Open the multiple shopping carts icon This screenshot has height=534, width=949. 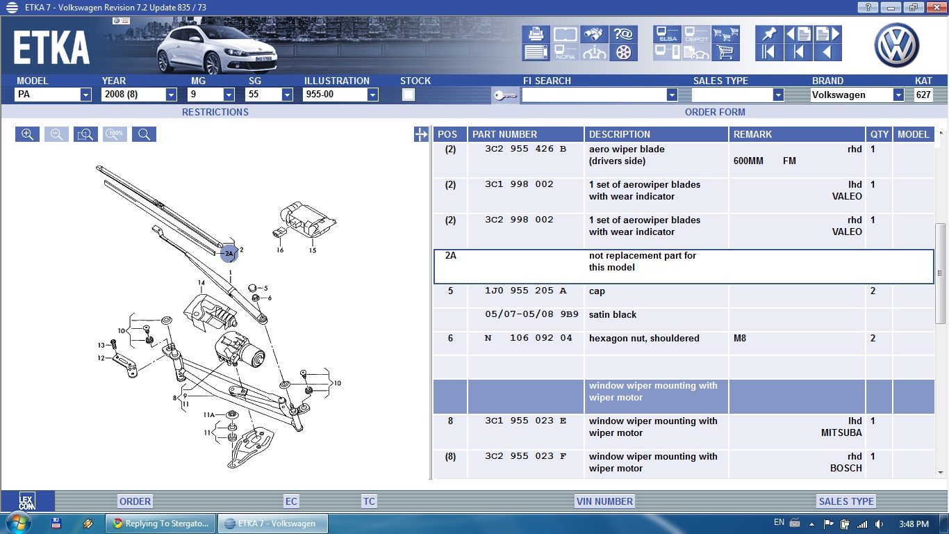coord(725,34)
